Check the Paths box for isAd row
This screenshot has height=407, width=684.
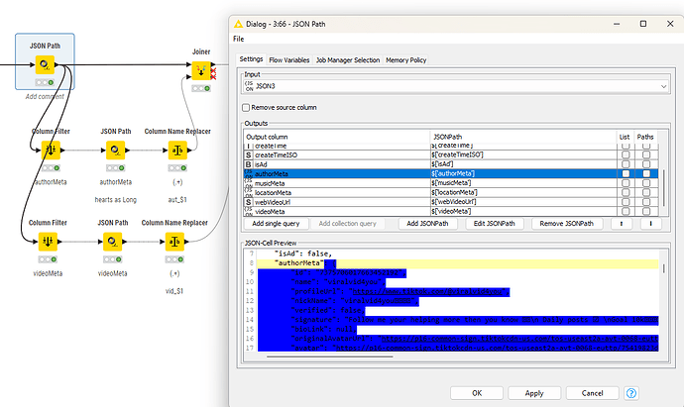[646, 163]
